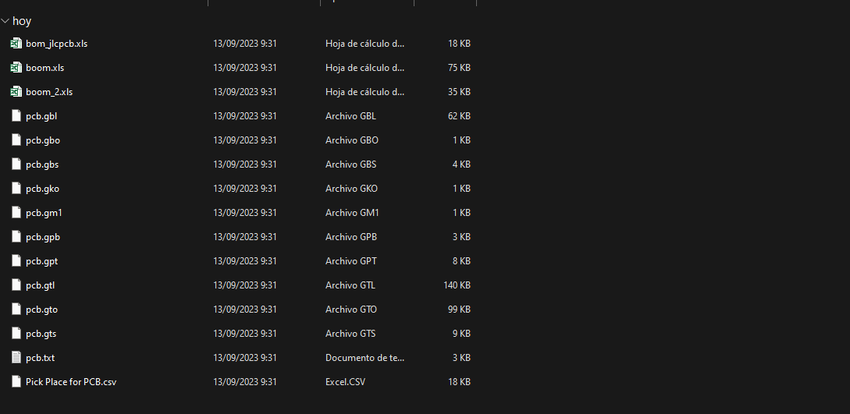Click the 'Excel.CSV' type cell

[345, 382]
